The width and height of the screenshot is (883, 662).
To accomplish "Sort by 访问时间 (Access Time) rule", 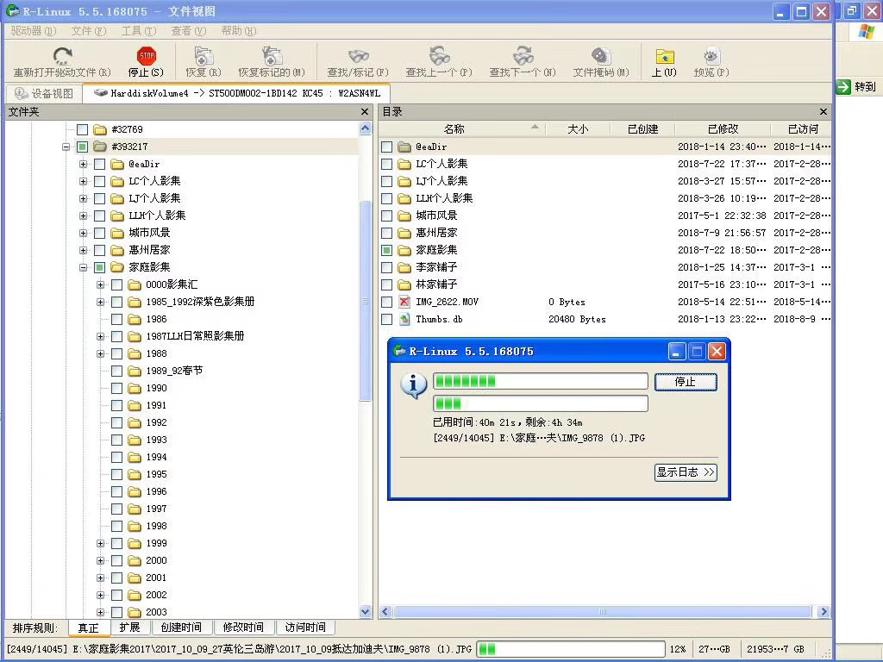I will pos(305,628).
